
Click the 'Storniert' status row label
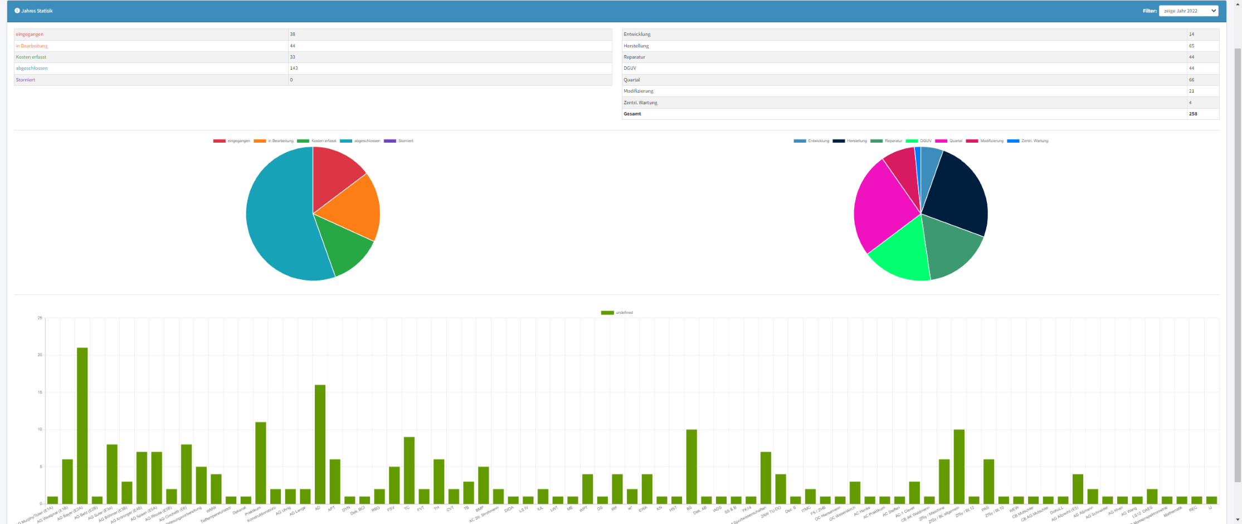(x=26, y=80)
